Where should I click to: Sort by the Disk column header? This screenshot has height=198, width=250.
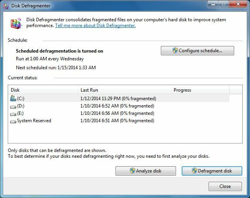(43, 90)
